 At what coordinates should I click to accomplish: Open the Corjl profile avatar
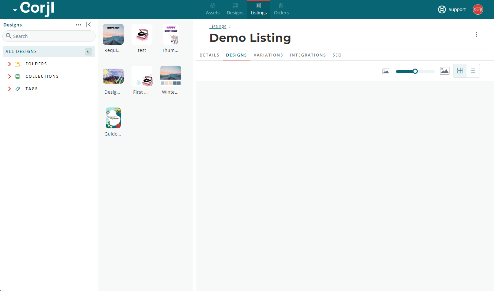pyautogui.click(x=478, y=9)
